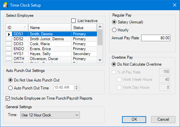Click the employee list scroll down arrow
Screen dimensions: 180x127
(100, 60)
